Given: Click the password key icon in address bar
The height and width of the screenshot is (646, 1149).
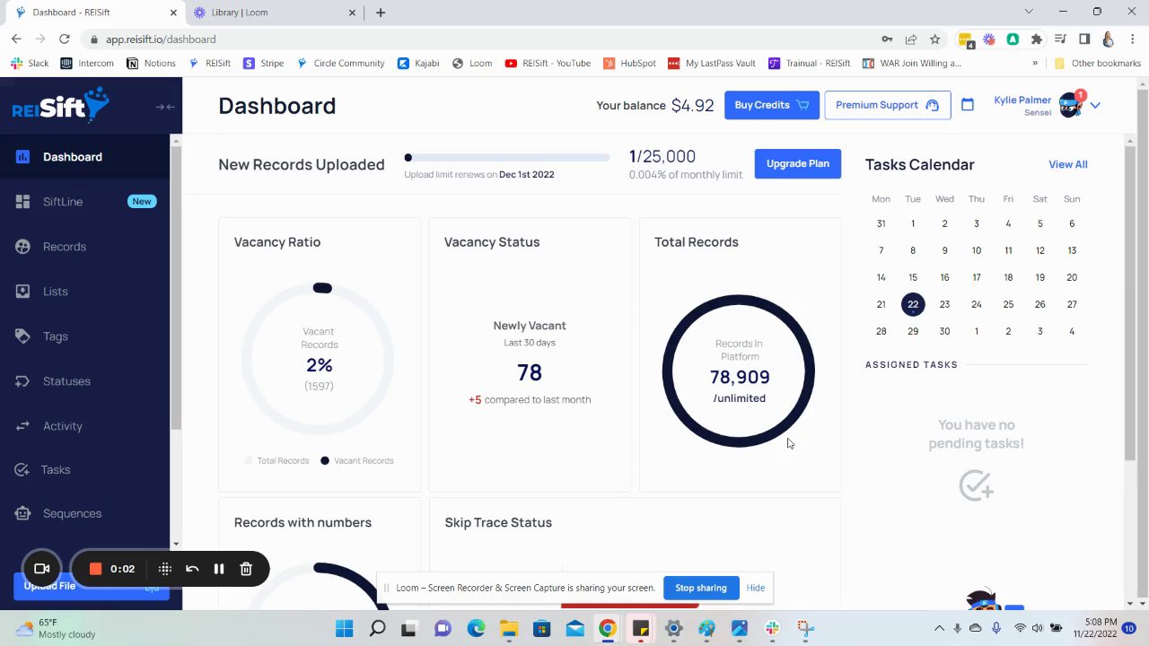Looking at the screenshot, I should 887,39.
